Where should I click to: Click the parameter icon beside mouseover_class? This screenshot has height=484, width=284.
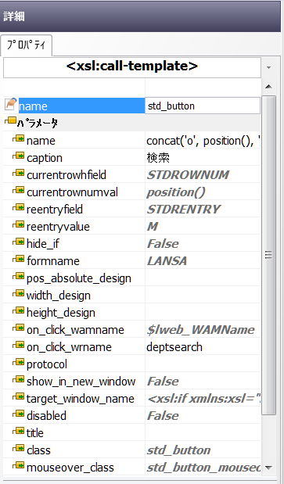pyautogui.click(x=18, y=465)
